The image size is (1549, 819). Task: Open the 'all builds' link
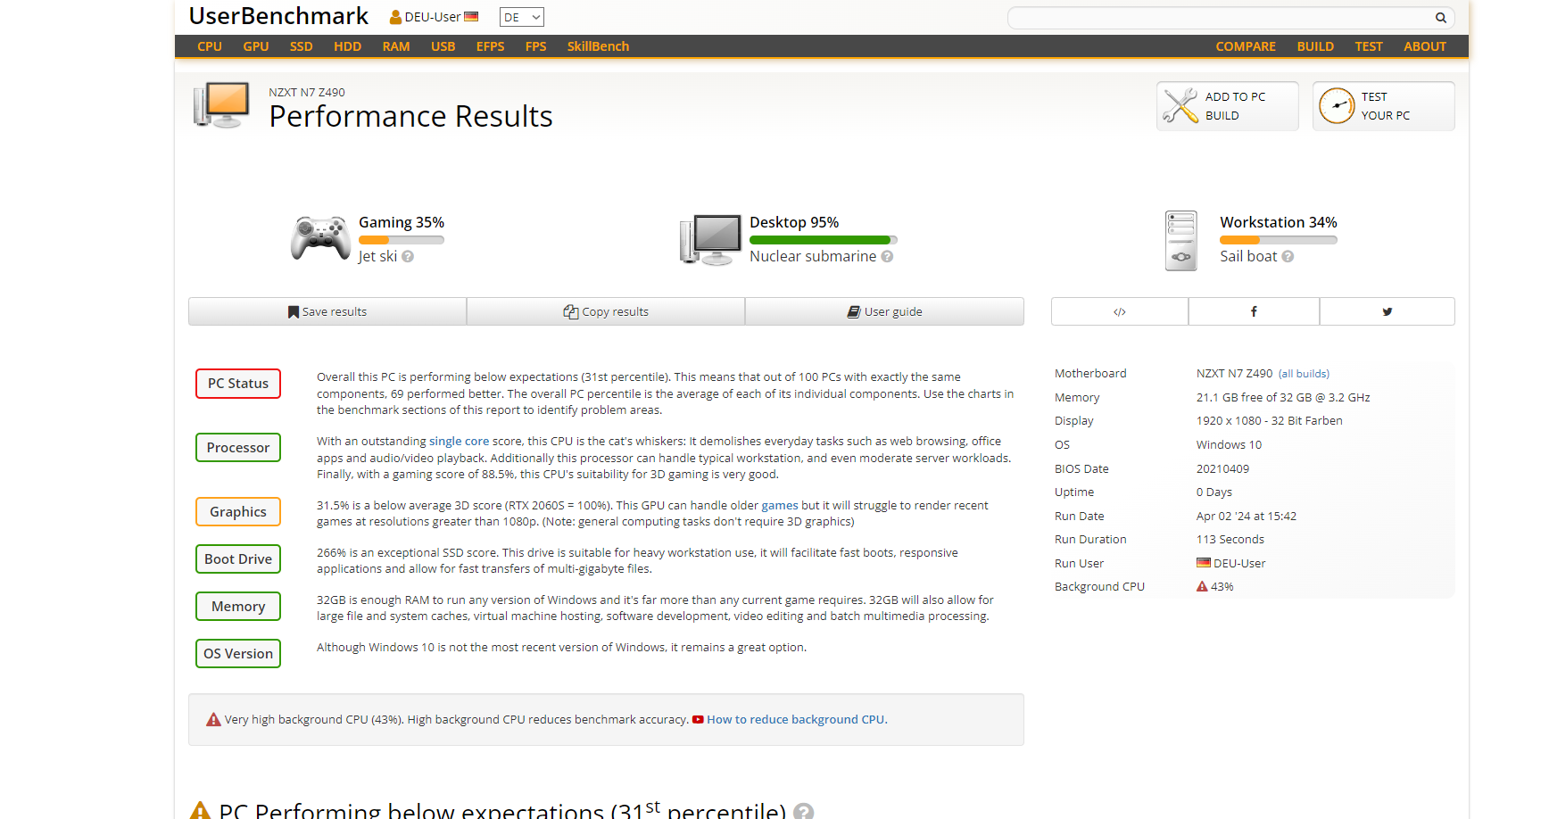(x=1304, y=374)
